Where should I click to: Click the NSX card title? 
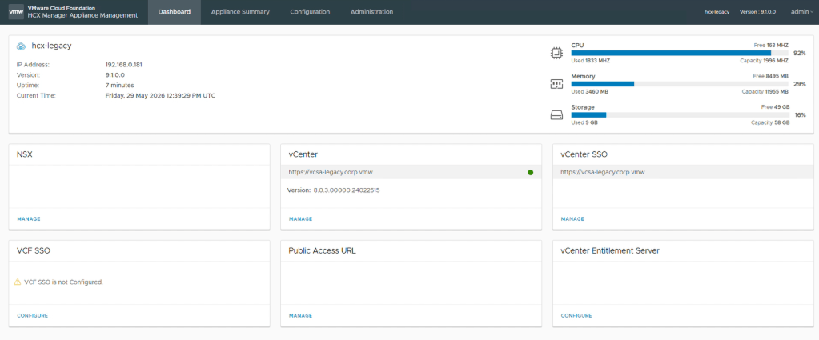25,154
